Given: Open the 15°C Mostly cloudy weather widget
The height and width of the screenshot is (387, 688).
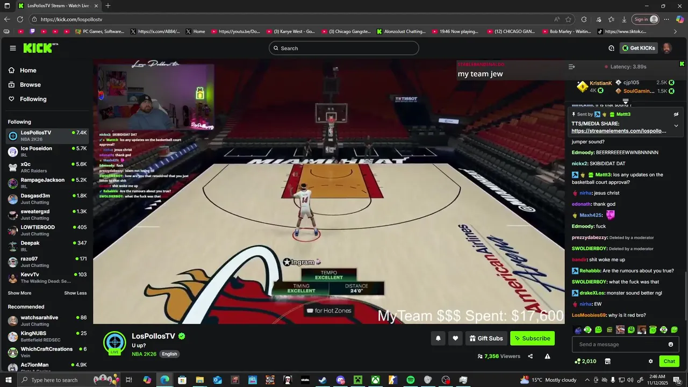Looking at the screenshot, I should [x=548, y=380].
